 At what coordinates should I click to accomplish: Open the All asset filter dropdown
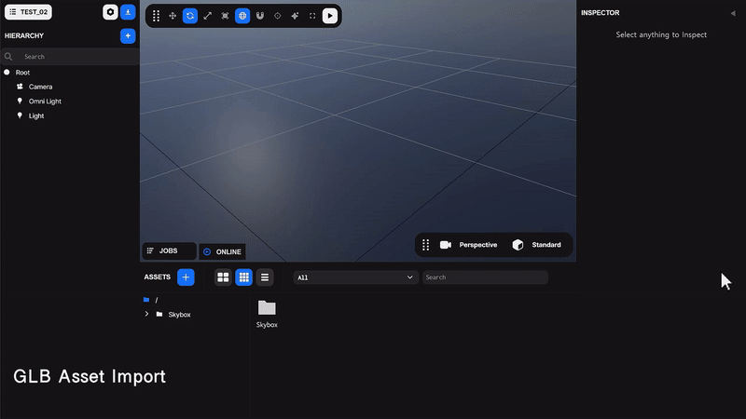(x=355, y=277)
